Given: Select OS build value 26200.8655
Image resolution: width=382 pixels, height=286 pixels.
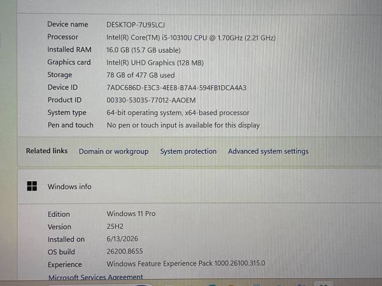Looking at the screenshot, I should click(x=125, y=251).
